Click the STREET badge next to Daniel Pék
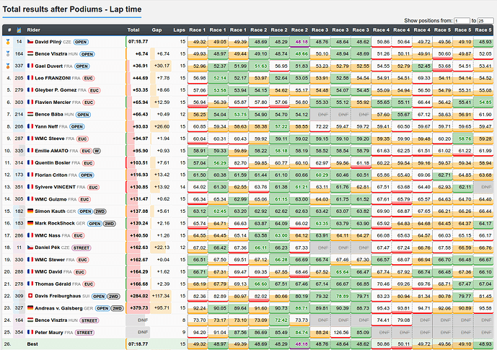Image resolution: width=497 pixels, height=350 pixels. [x=82, y=248]
